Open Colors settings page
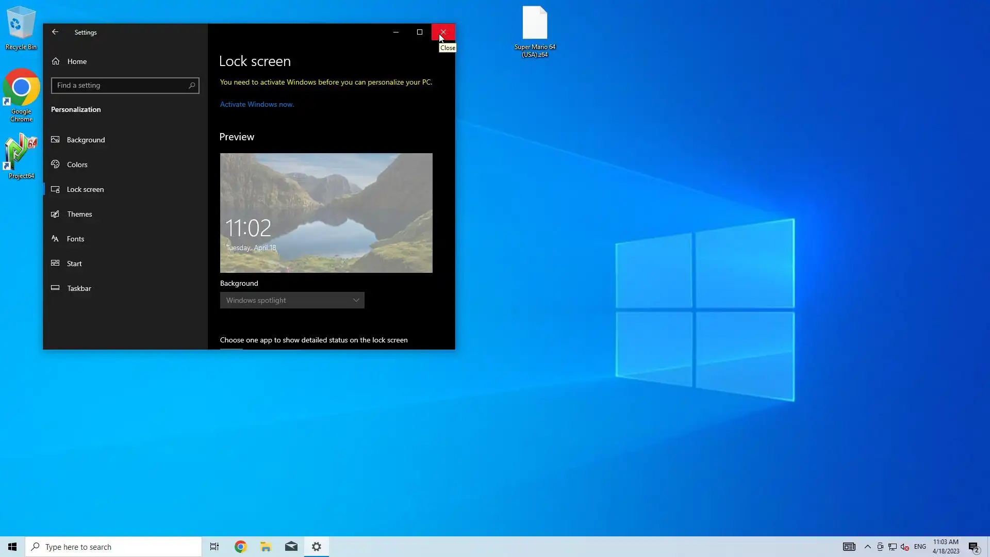This screenshot has height=557, width=990. [x=77, y=165]
